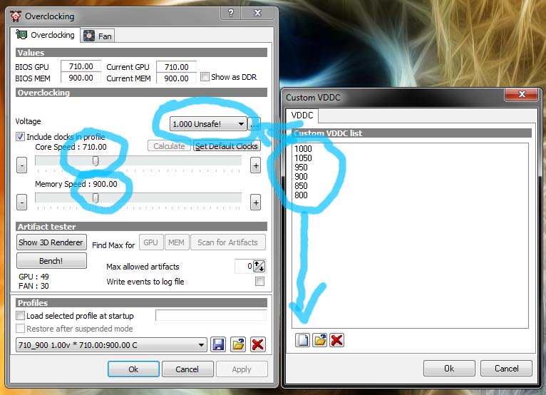Uncheck Include clocks in profile
Image resolution: width=546 pixels, height=395 pixels.
(20, 137)
